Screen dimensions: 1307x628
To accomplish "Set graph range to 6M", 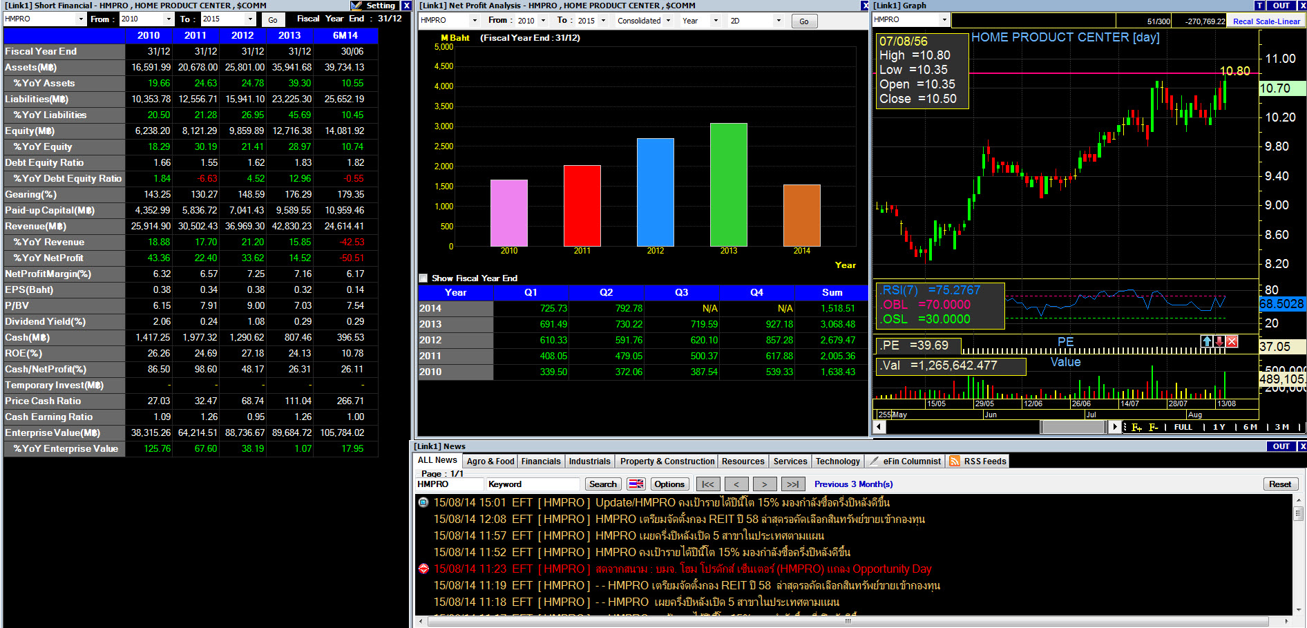I will (x=1250, y=427).
